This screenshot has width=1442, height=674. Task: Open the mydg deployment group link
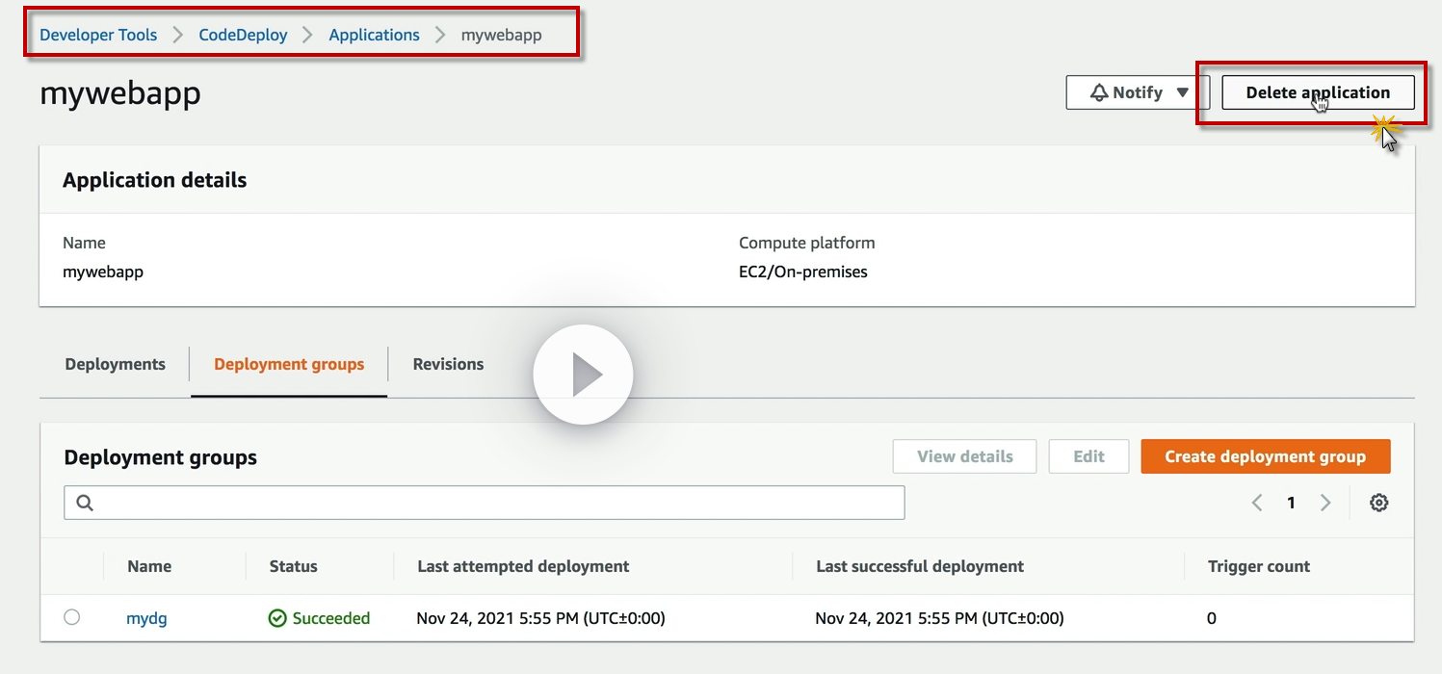pos(146,618)
